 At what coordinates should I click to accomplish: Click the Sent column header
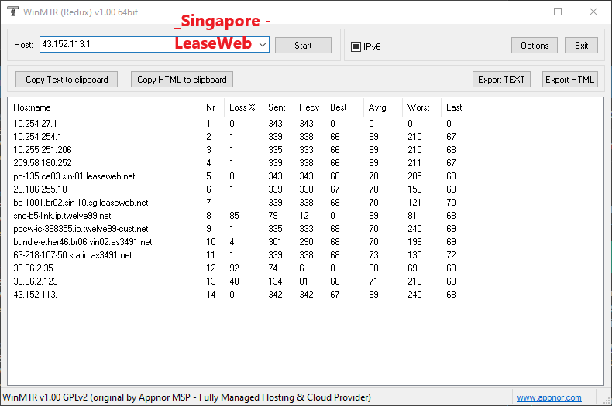pos(278,107)
